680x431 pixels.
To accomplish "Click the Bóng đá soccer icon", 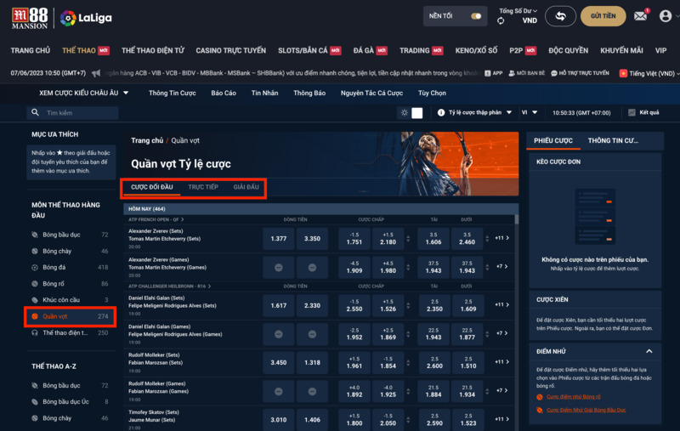I will click(x=35, y=267).
